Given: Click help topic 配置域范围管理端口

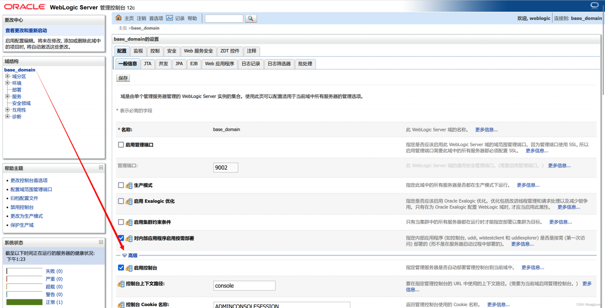Looking at the screenshot, I should click(x=31, y=189).
